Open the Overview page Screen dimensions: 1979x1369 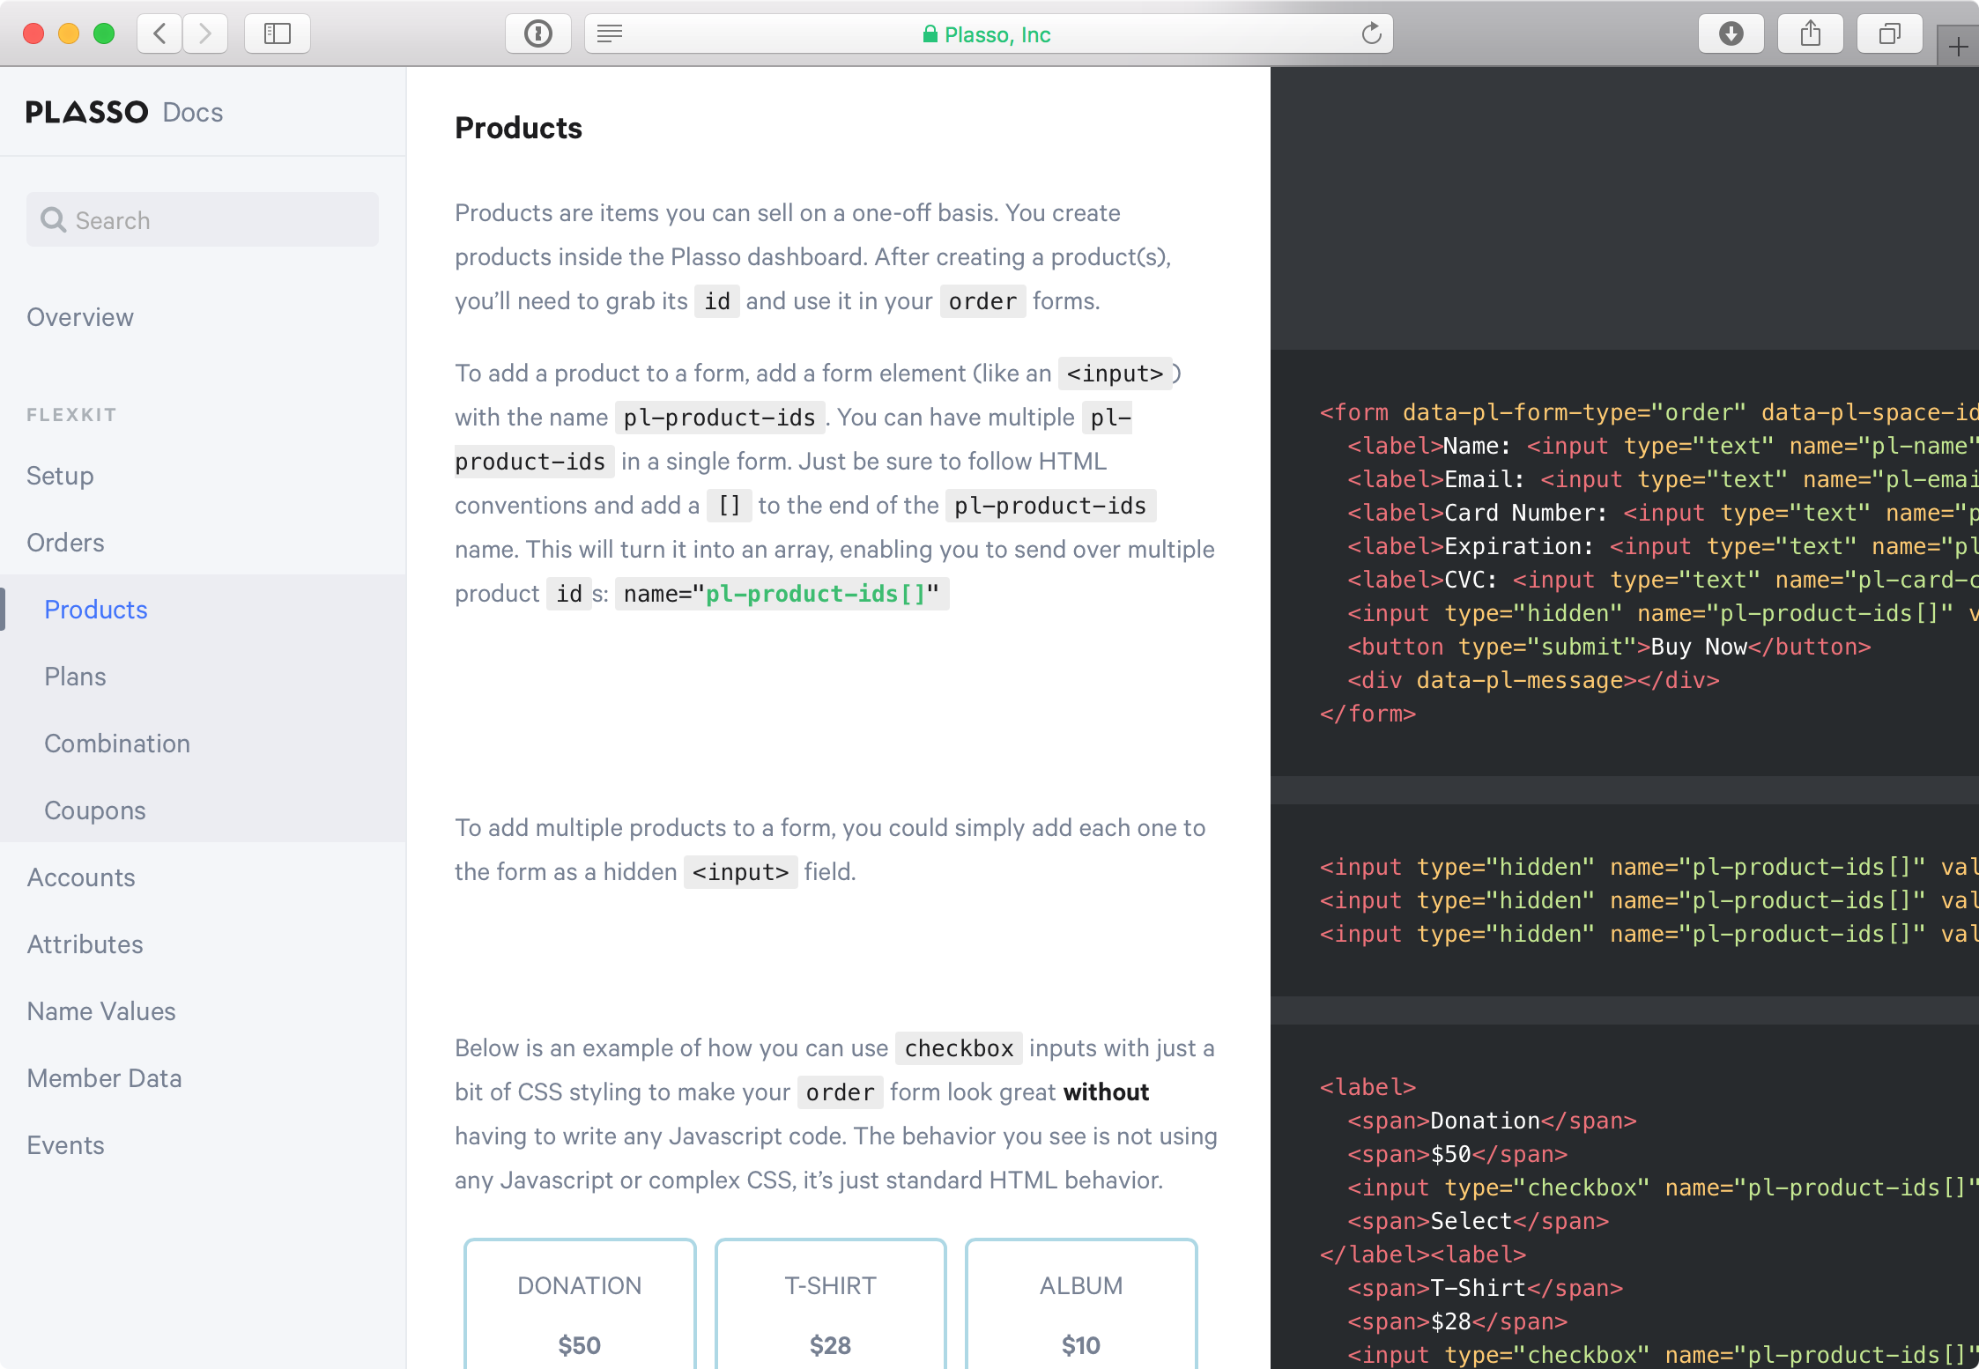(80, 317)
